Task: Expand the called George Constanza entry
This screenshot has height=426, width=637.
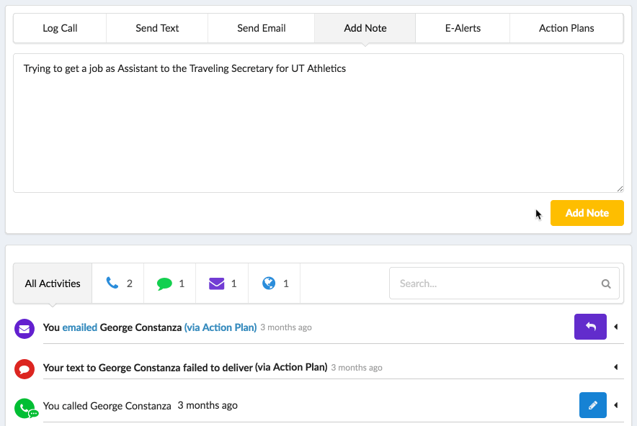Action: 616,406
